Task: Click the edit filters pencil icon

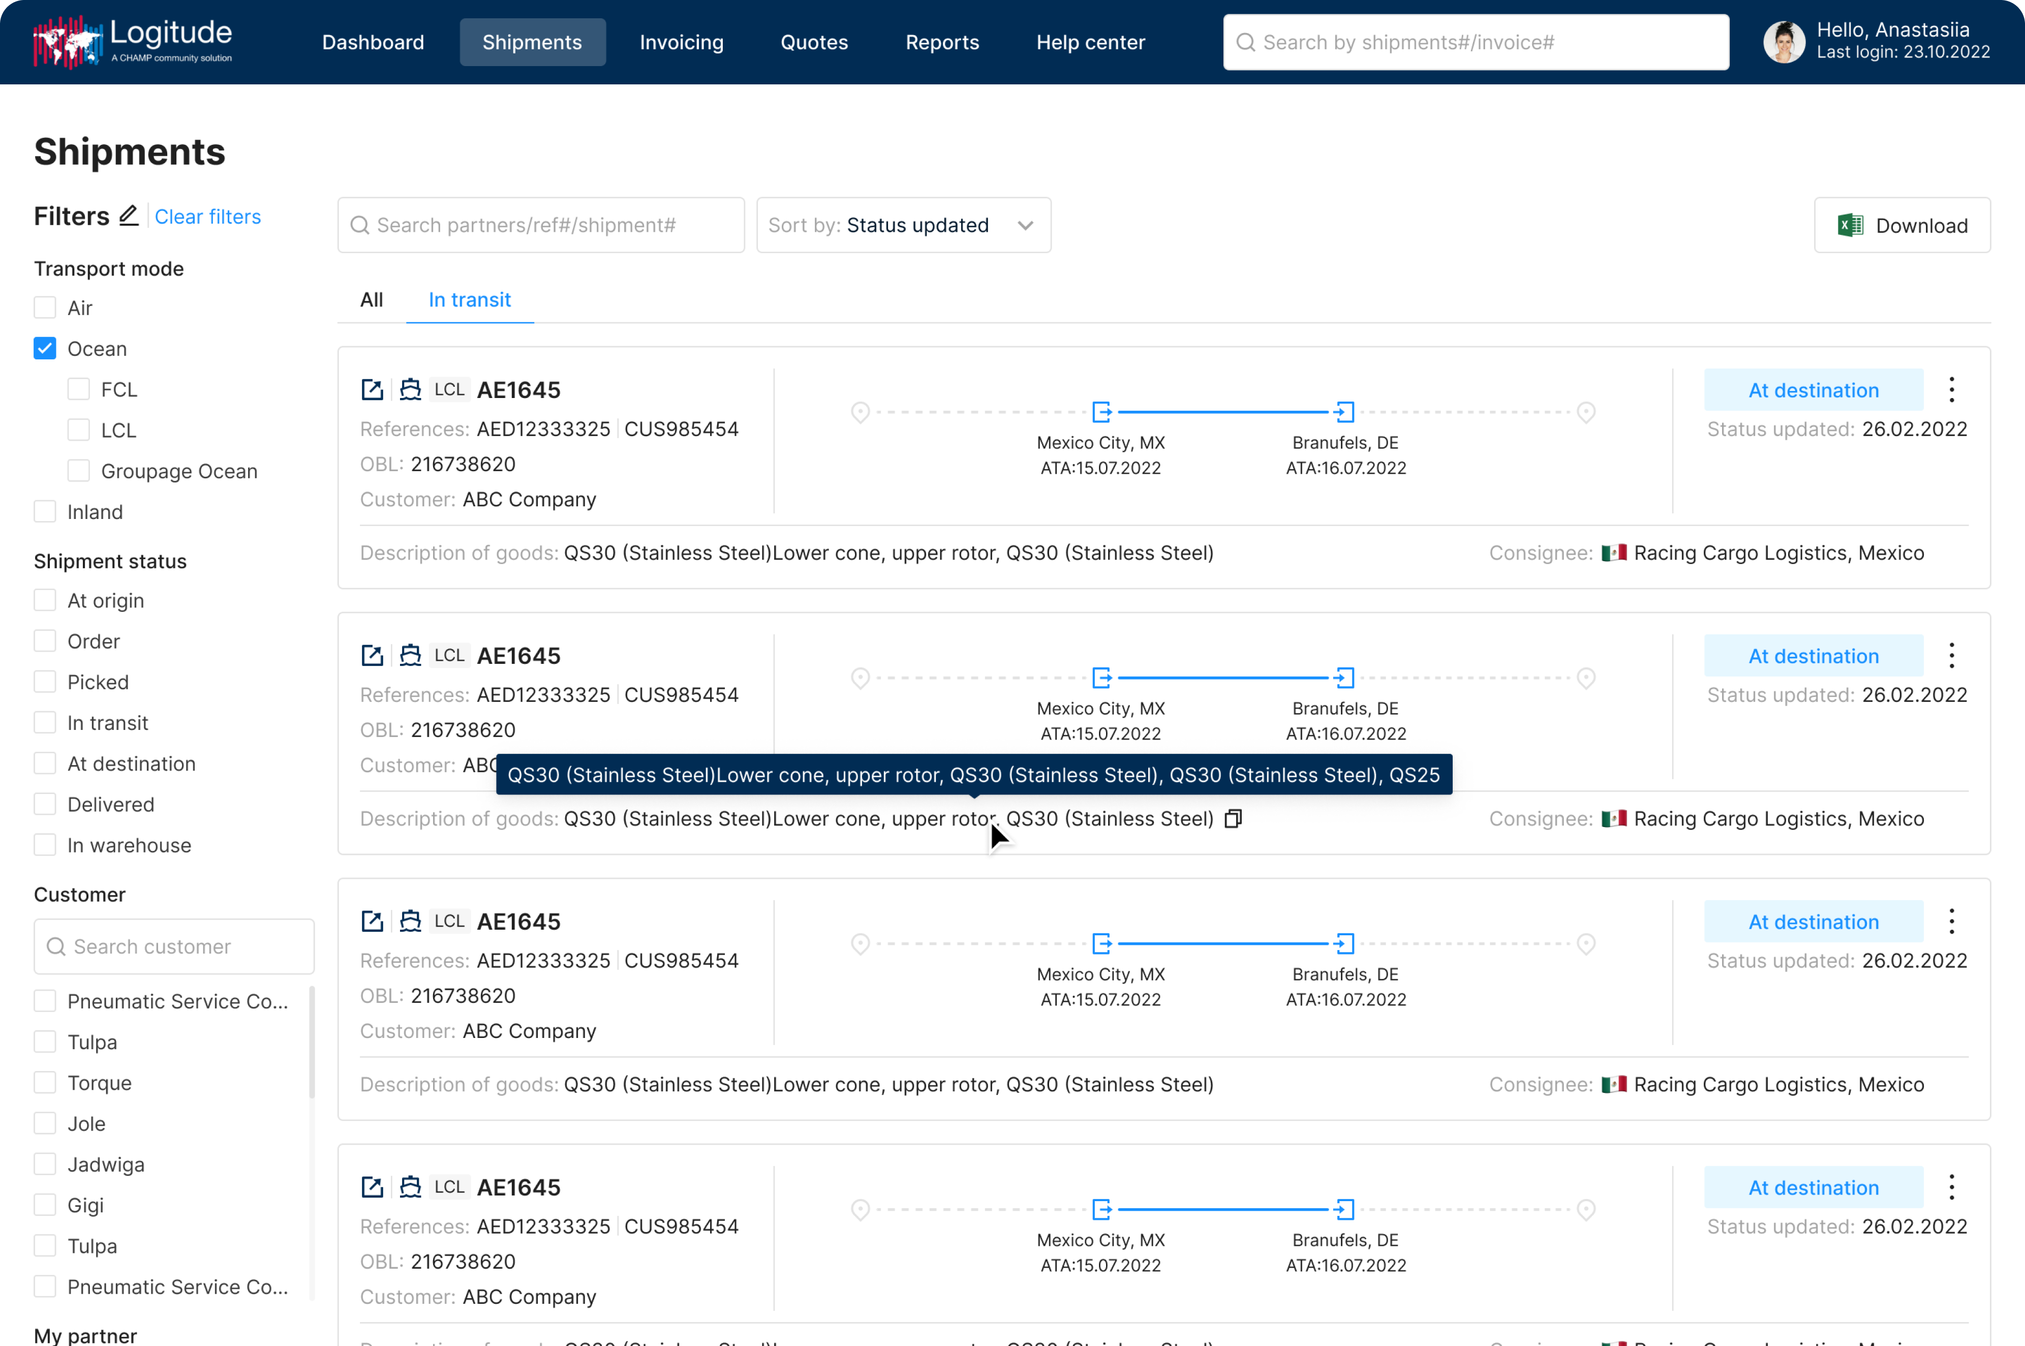Action: pyautogui.click(x=129, y=216)
